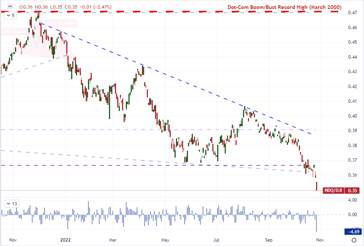Image resolution: width=364 pixels, height=246 pixels.
Task: Click the Jul label on time axis
Action: tap(216, 240)
